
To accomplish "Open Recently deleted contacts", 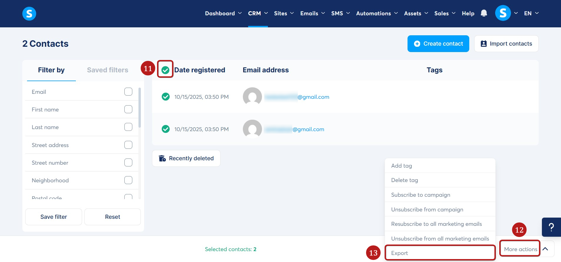I will click(186, 158).
